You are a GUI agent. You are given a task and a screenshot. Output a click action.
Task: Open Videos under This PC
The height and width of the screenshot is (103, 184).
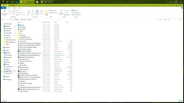pos(7,64)
